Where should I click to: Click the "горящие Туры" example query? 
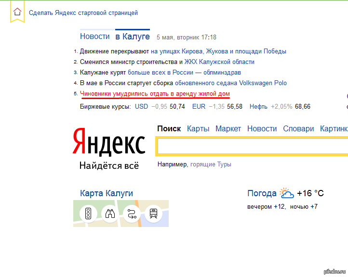(x=211, y=164)
